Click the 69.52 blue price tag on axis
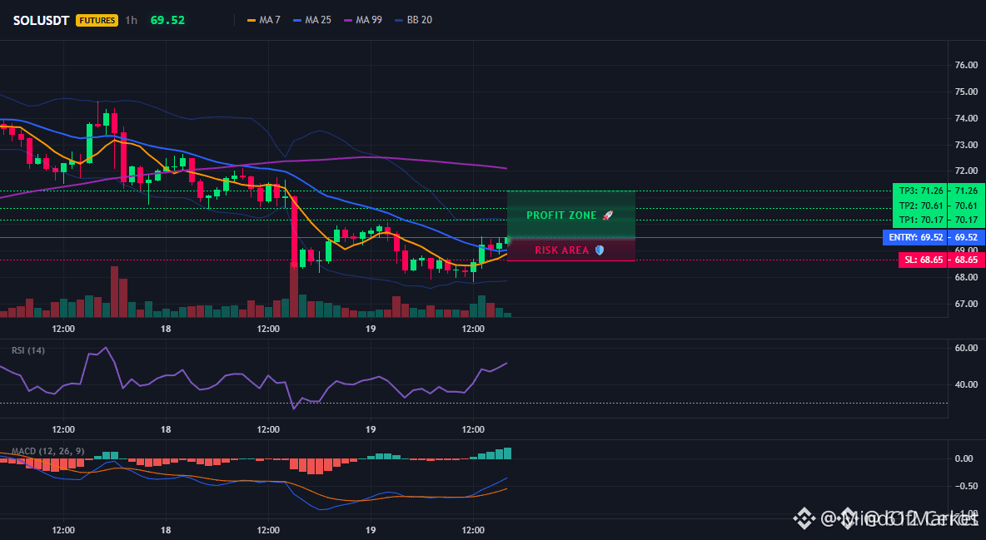 (967, 238)
